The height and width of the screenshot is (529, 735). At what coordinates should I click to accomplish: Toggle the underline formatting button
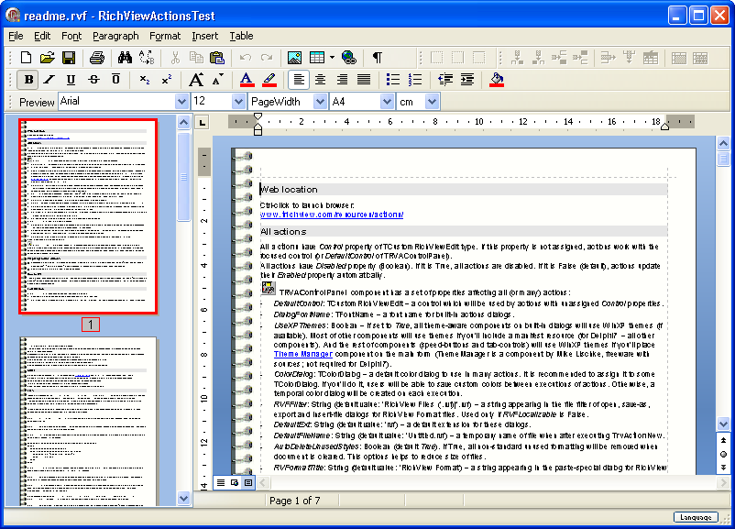[71, 80]
